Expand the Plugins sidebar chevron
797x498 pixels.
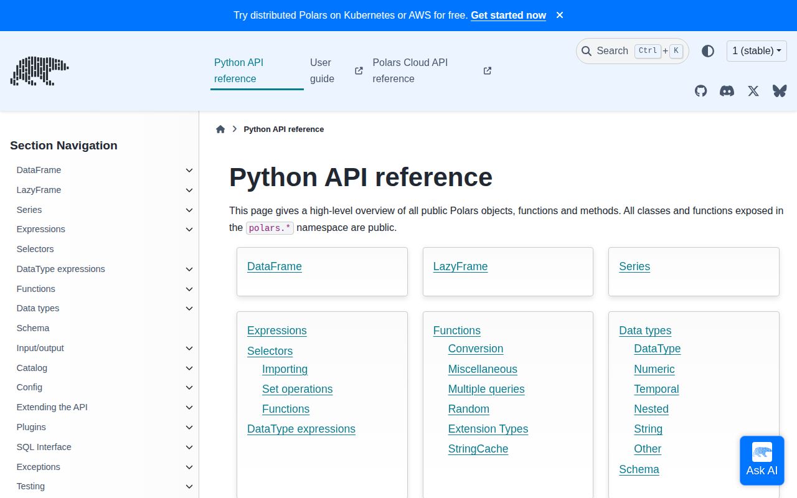(x=189, y=427)
